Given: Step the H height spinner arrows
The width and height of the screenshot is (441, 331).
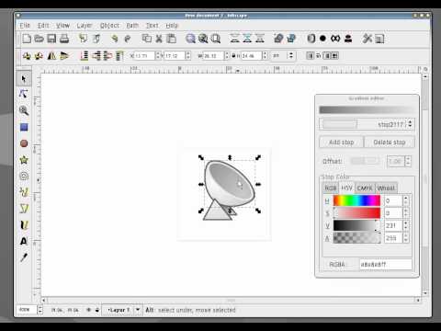Looking at the screenshot, I should click(x=265, y=56).
